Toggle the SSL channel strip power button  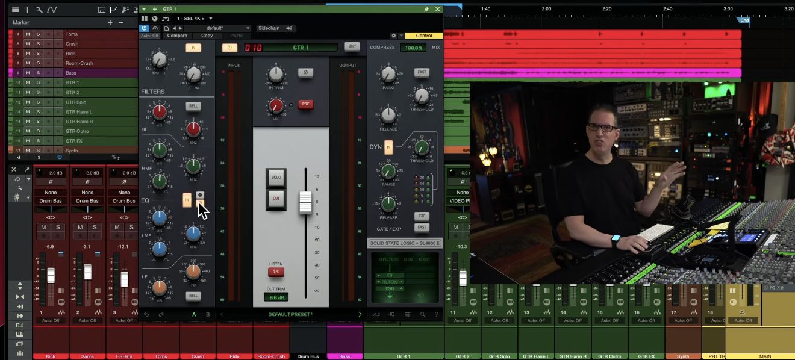pos(229,48)
